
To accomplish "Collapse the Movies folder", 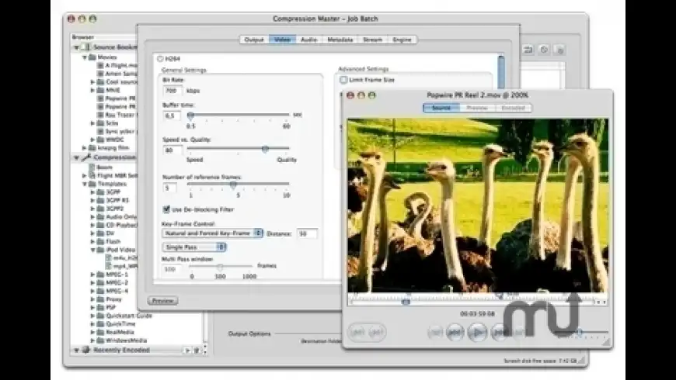I will [85, 57].
